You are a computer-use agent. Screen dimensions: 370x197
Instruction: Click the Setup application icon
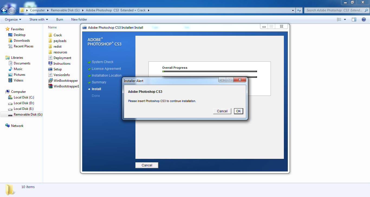coord(50,69)
